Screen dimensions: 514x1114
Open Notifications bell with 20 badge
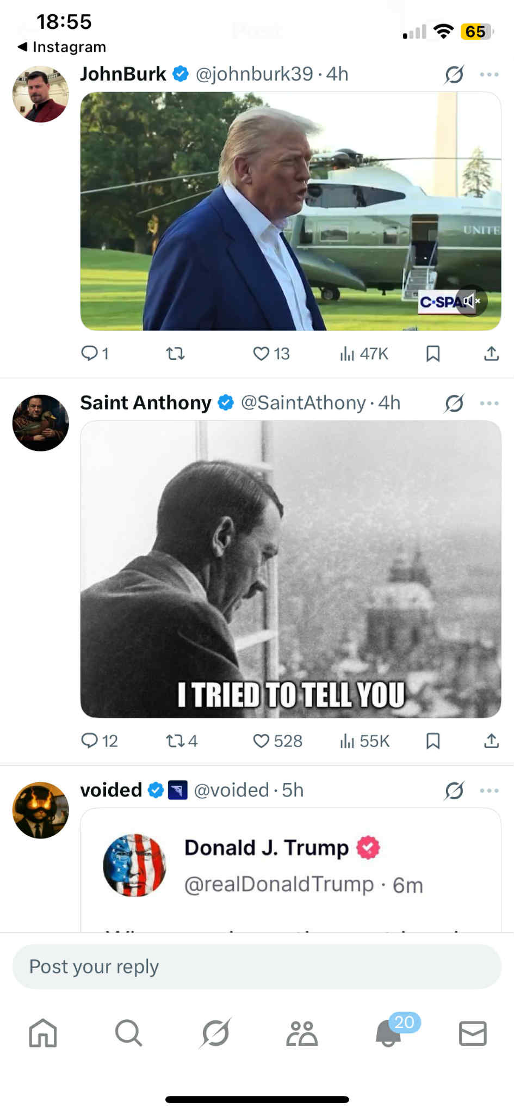click(x=388, y=1032)
